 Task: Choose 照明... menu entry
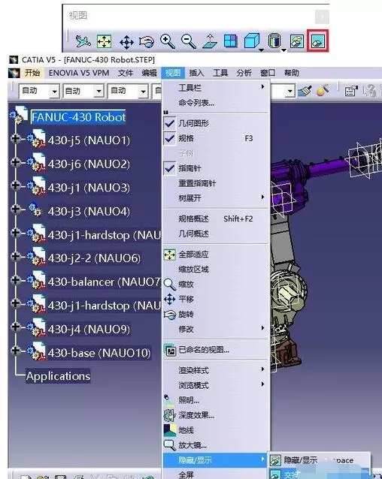(216, 400)
